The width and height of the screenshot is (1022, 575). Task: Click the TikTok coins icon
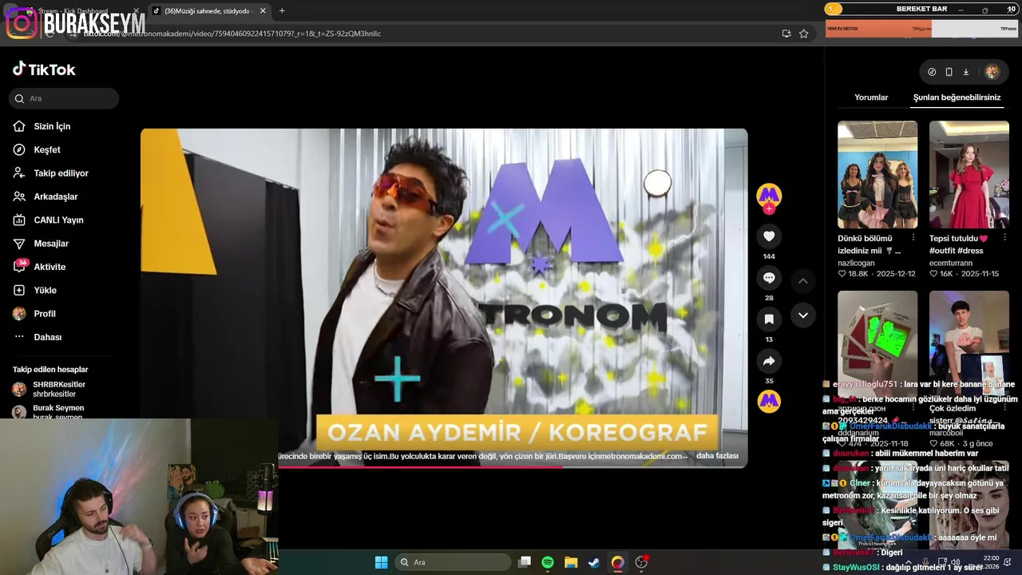[x=932, y=72]
